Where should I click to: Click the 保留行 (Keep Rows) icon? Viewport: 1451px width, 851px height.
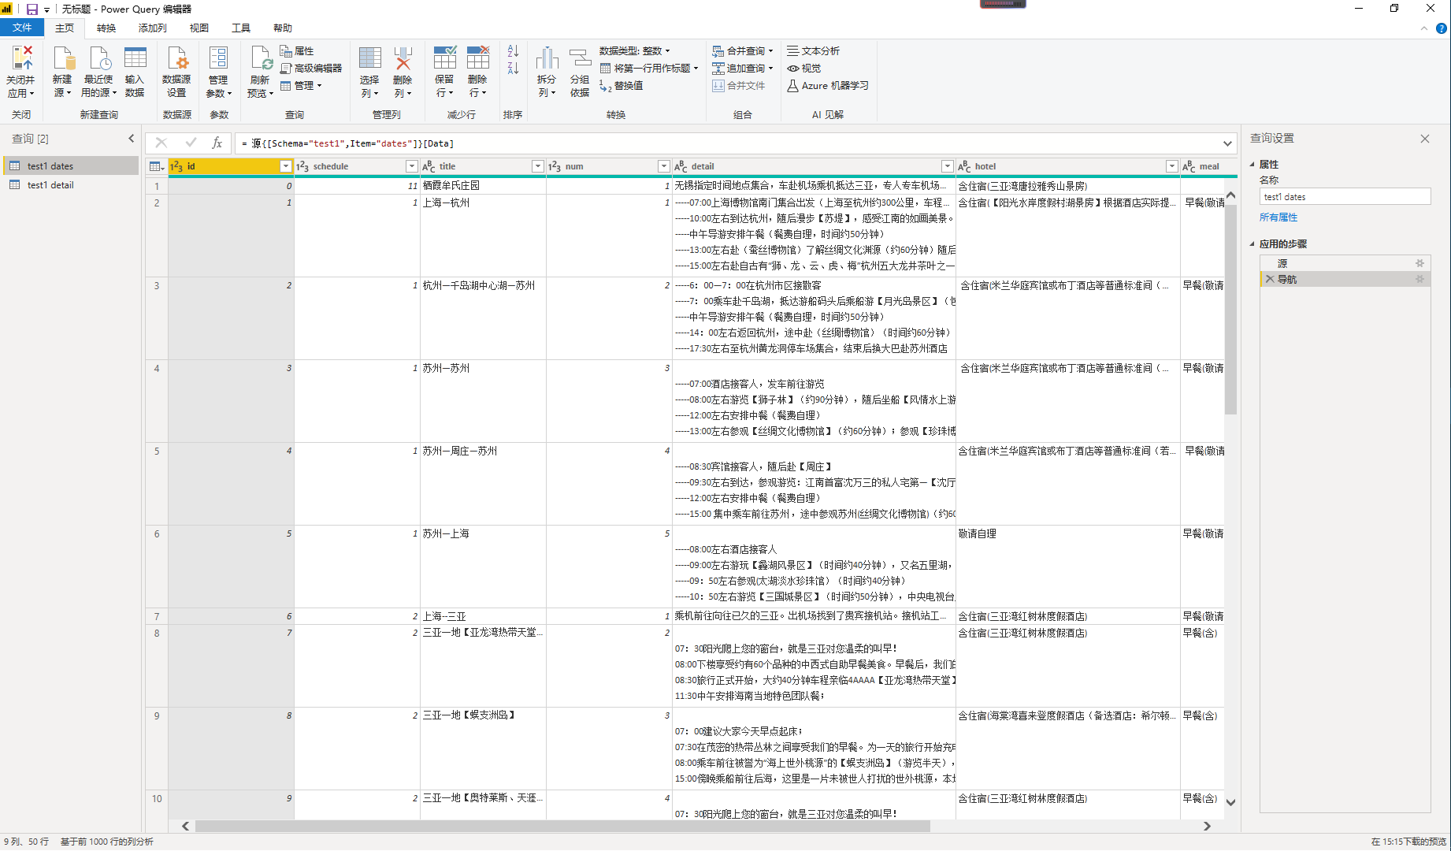click(x=444, y=59)
